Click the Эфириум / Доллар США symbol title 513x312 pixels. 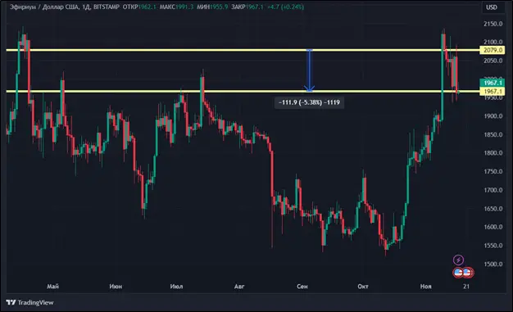[x=44, y=7]
